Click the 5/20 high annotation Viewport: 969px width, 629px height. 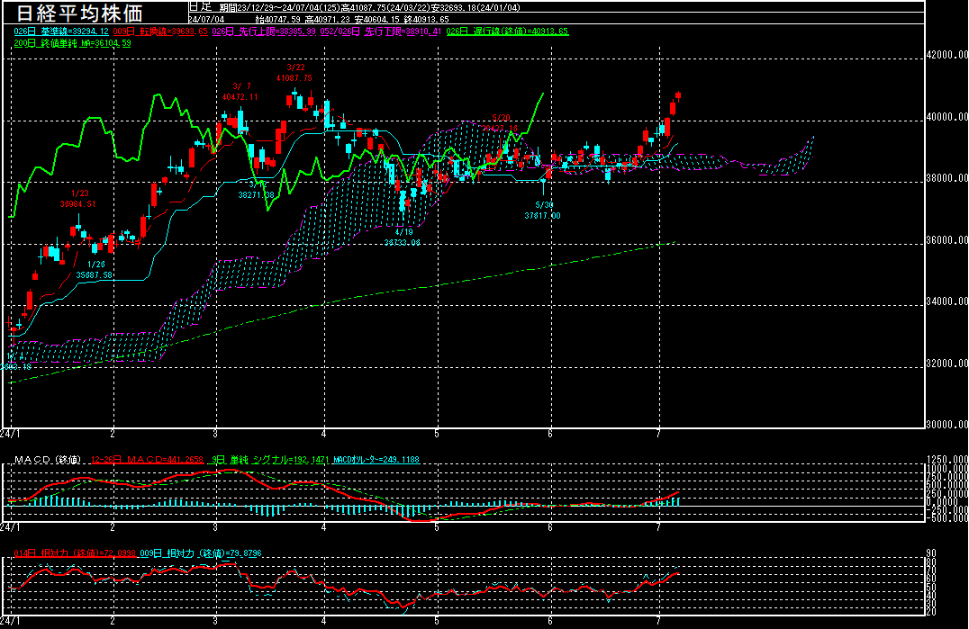pyautogui.click(x=500, y=123)
